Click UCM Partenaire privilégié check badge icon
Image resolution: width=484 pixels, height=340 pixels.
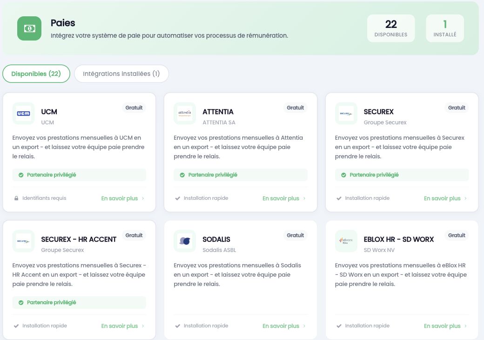[21, 175]
